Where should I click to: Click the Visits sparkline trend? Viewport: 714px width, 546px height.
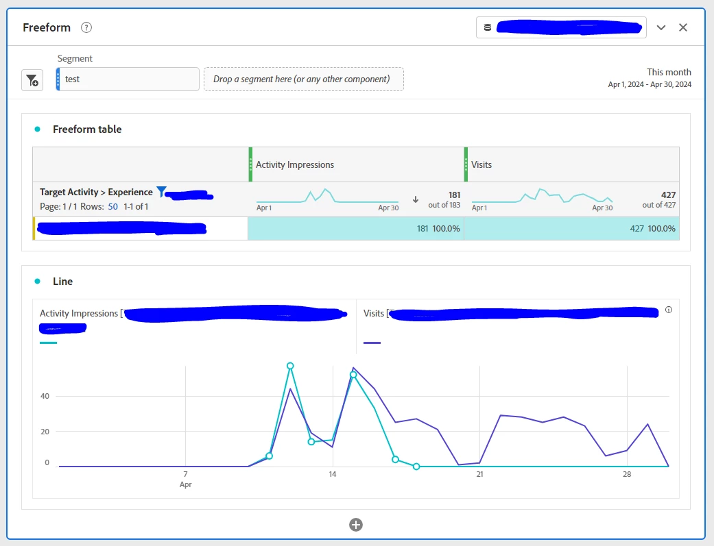[542, 196]
